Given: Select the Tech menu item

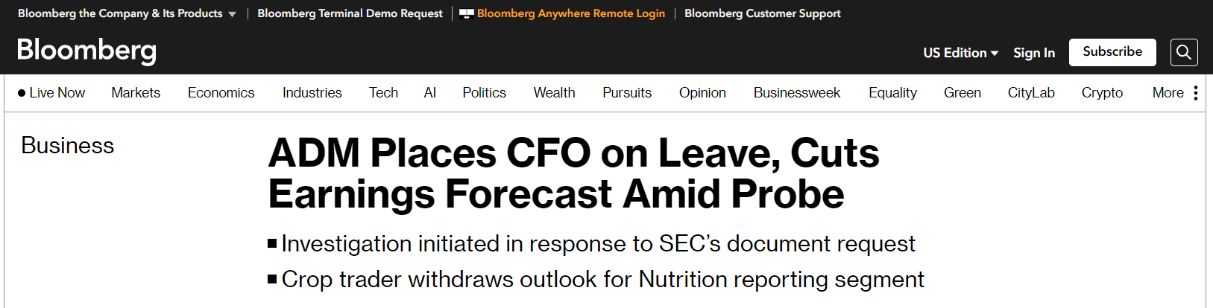Looking at the screenshot, I should click(x=383, y=93).
